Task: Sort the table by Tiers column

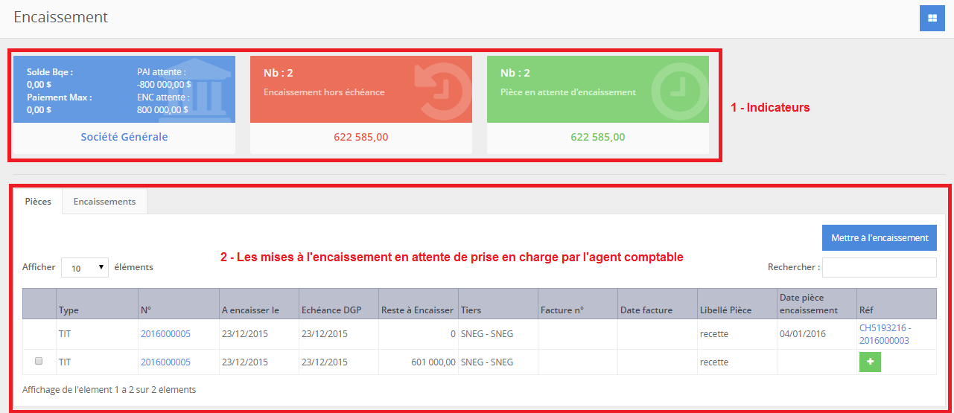Action: click(x=471, y=310)
